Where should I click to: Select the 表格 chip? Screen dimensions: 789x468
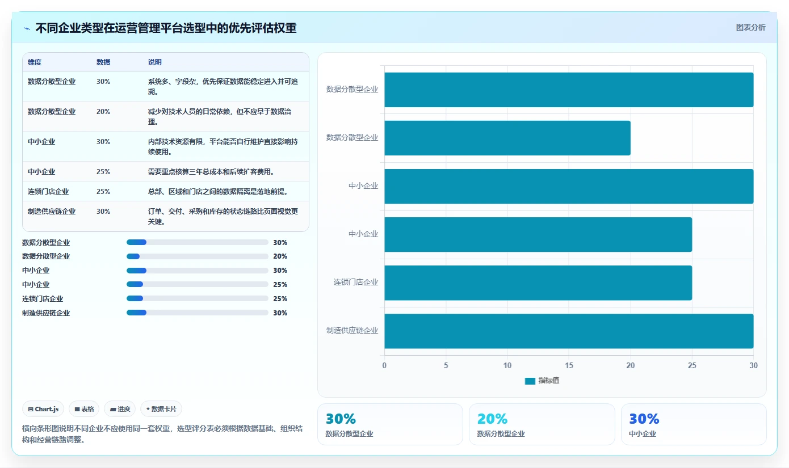pyautogui.click(x=84, y=409)
